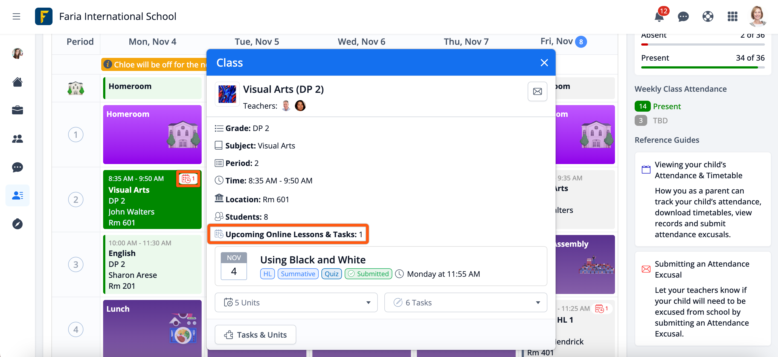This screenshot has height=357, width=778.
Task: Open the English DP 2 class block
Action: pos(152,264)
